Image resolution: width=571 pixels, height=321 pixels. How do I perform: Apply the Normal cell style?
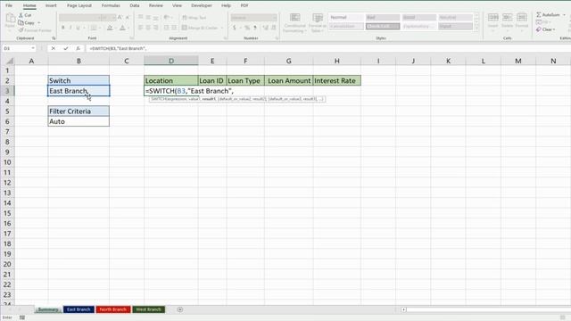coord(345,17)
